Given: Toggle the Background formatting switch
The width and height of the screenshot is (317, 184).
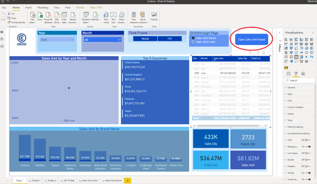Looking at the screenshot, I should 308,147.
